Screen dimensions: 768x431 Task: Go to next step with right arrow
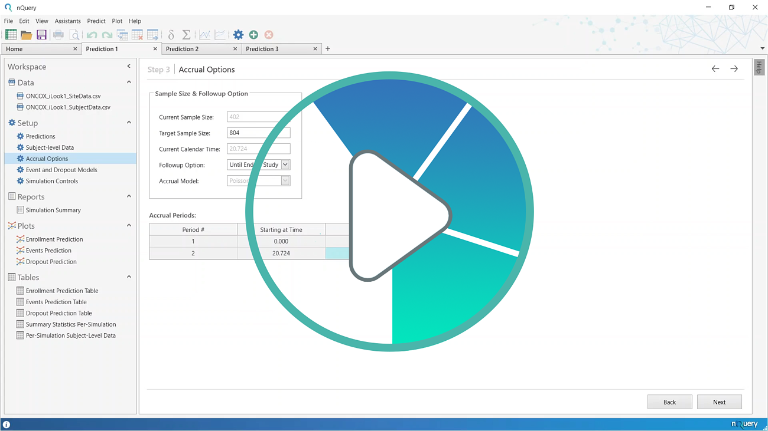(x=734, y=69)
